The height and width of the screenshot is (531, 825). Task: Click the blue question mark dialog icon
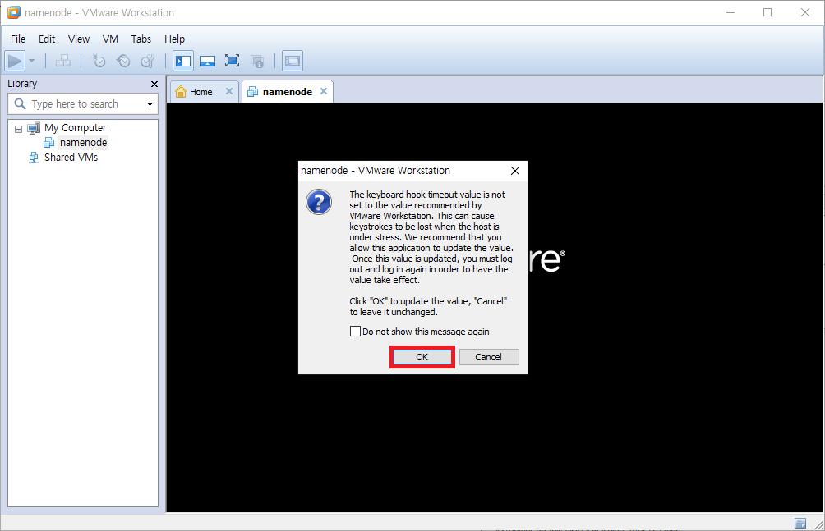pyautogui.click(x=319, y=203)
